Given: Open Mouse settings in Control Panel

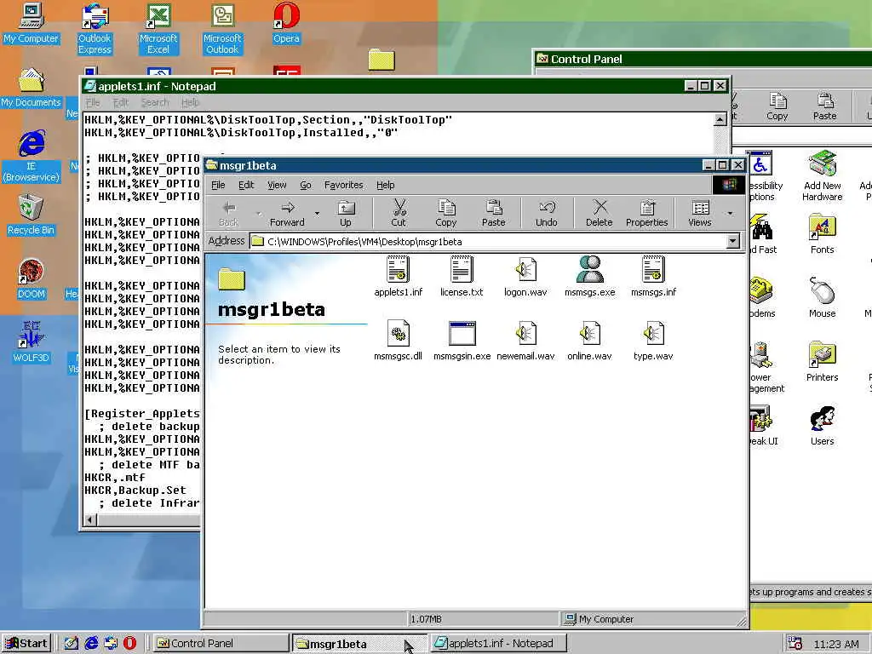Looking at the screenshot, I should point(823,297).
